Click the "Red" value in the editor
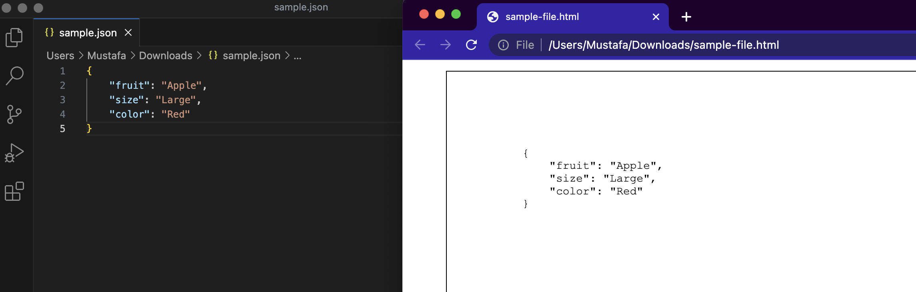The height and width of the screenshot is (292, 916). click(176, 114)
